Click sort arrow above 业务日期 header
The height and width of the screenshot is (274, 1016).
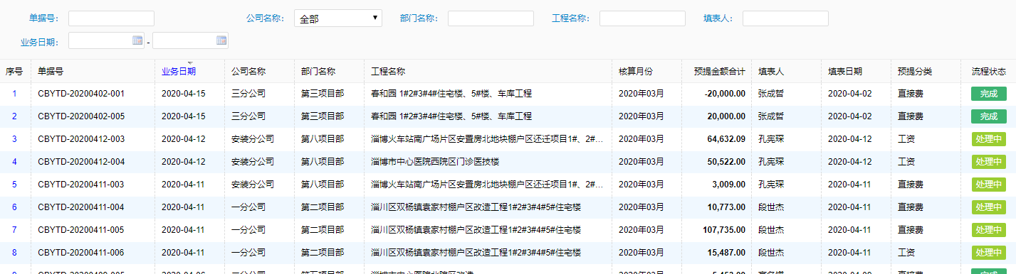coord(189,62)
